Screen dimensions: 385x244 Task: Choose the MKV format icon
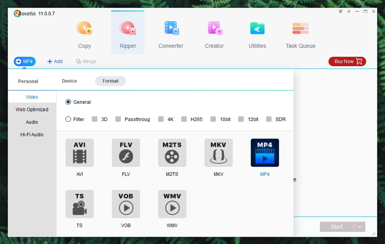219,153
